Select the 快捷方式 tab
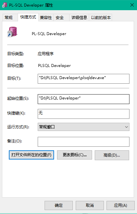The height and width of the screenshot is (214, 137). (28, 17)
